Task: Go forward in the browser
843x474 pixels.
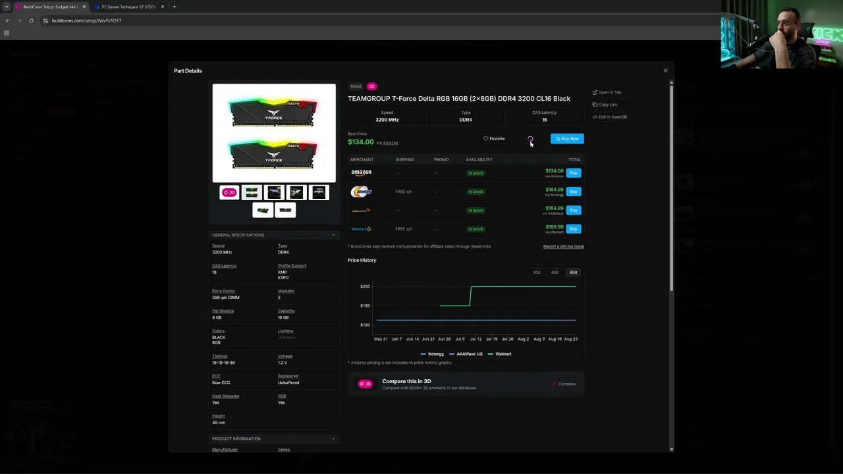Action: [x=19, y=20]
